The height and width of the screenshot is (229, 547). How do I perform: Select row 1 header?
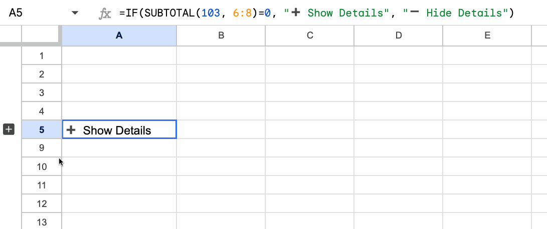(42, 55)
